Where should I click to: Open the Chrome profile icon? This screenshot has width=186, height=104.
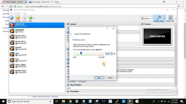click(x=164, y=2)
